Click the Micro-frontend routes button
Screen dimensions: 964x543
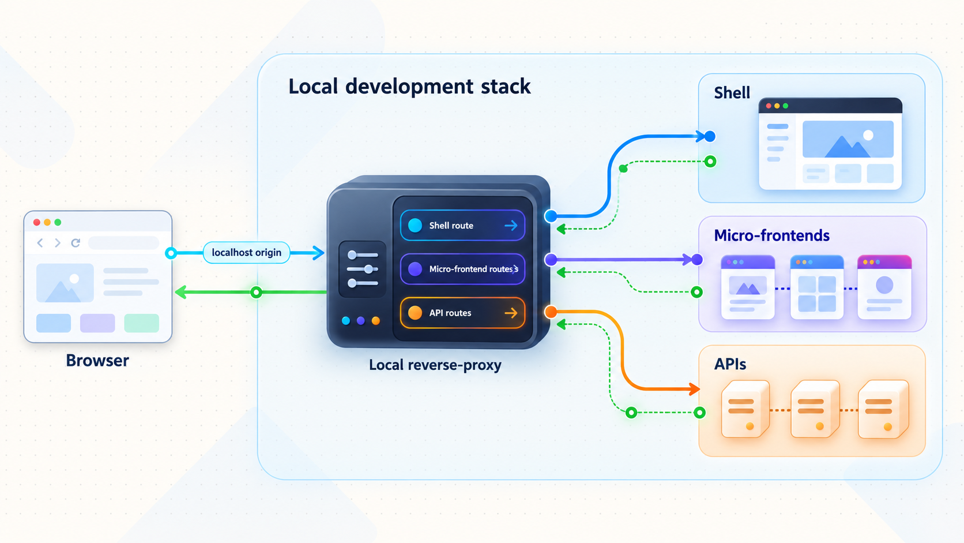tap(462, 269)
